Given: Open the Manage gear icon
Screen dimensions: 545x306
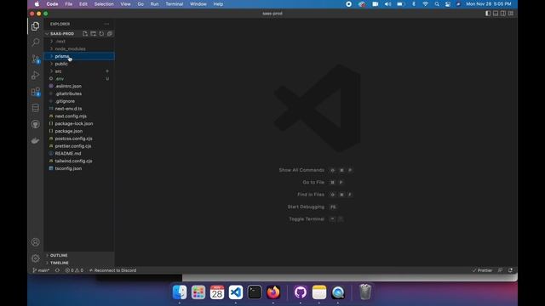Looking at the screenshot, I should pyautogui.click(x=35, y=258).
